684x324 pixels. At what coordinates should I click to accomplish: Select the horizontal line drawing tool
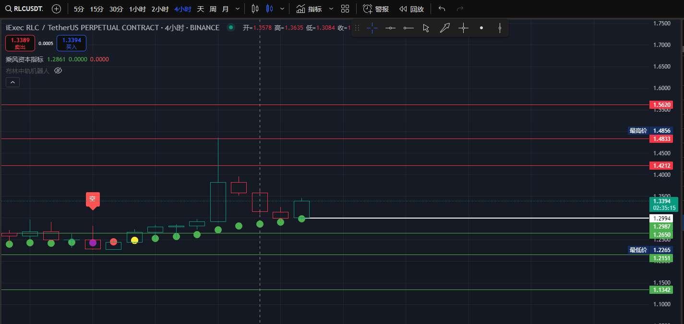coord(390,28)
